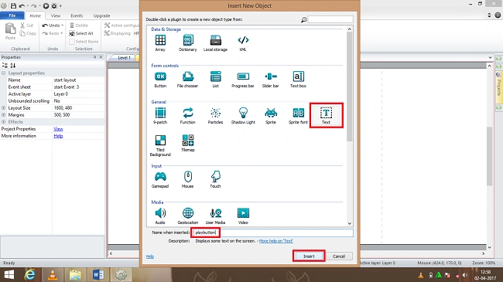This screenshot has height=282, width=503.
Task: Expand the Layout Size property
Action: pyautogui.click(x=4, y=108)
